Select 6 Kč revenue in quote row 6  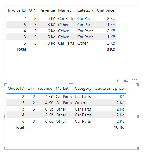49,121
